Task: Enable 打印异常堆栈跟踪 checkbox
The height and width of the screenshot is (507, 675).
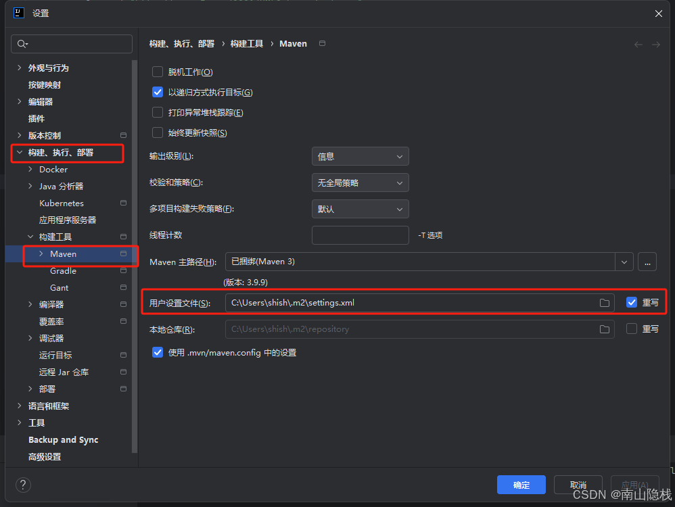Action: 158,112
